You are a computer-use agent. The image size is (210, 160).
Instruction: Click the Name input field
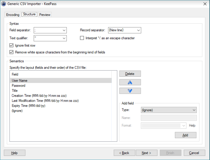169,118
